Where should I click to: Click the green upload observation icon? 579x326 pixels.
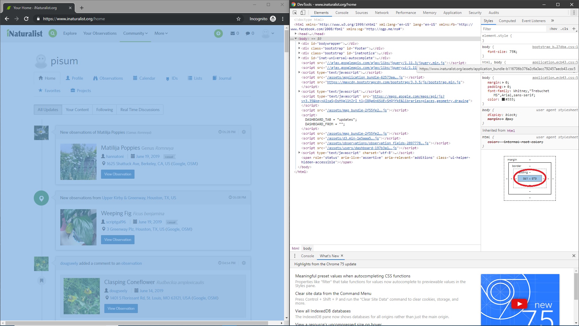(218, 33)
